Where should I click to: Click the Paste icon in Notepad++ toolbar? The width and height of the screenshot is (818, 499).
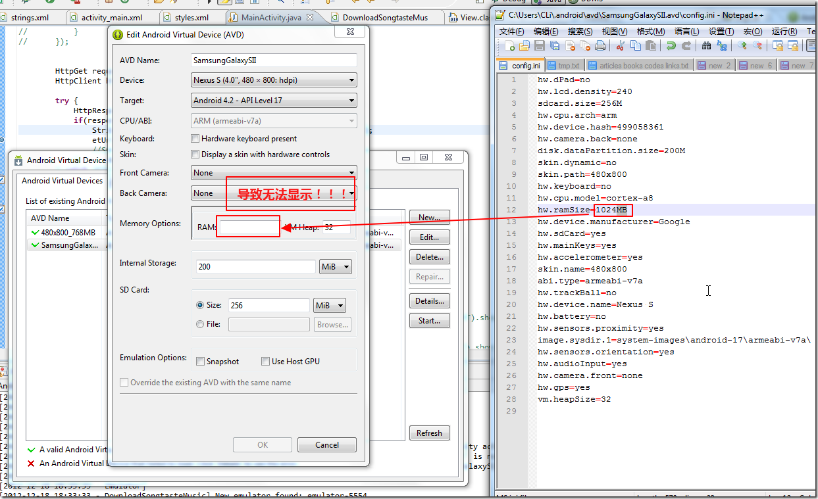coord(650,45)
